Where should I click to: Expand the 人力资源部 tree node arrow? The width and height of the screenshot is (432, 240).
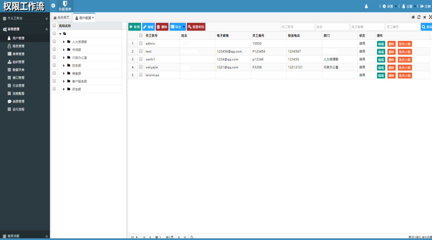coord(64,42)
